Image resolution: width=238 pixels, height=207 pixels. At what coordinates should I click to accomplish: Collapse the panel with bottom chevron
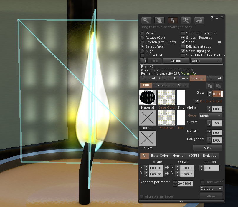click(181, 201)
